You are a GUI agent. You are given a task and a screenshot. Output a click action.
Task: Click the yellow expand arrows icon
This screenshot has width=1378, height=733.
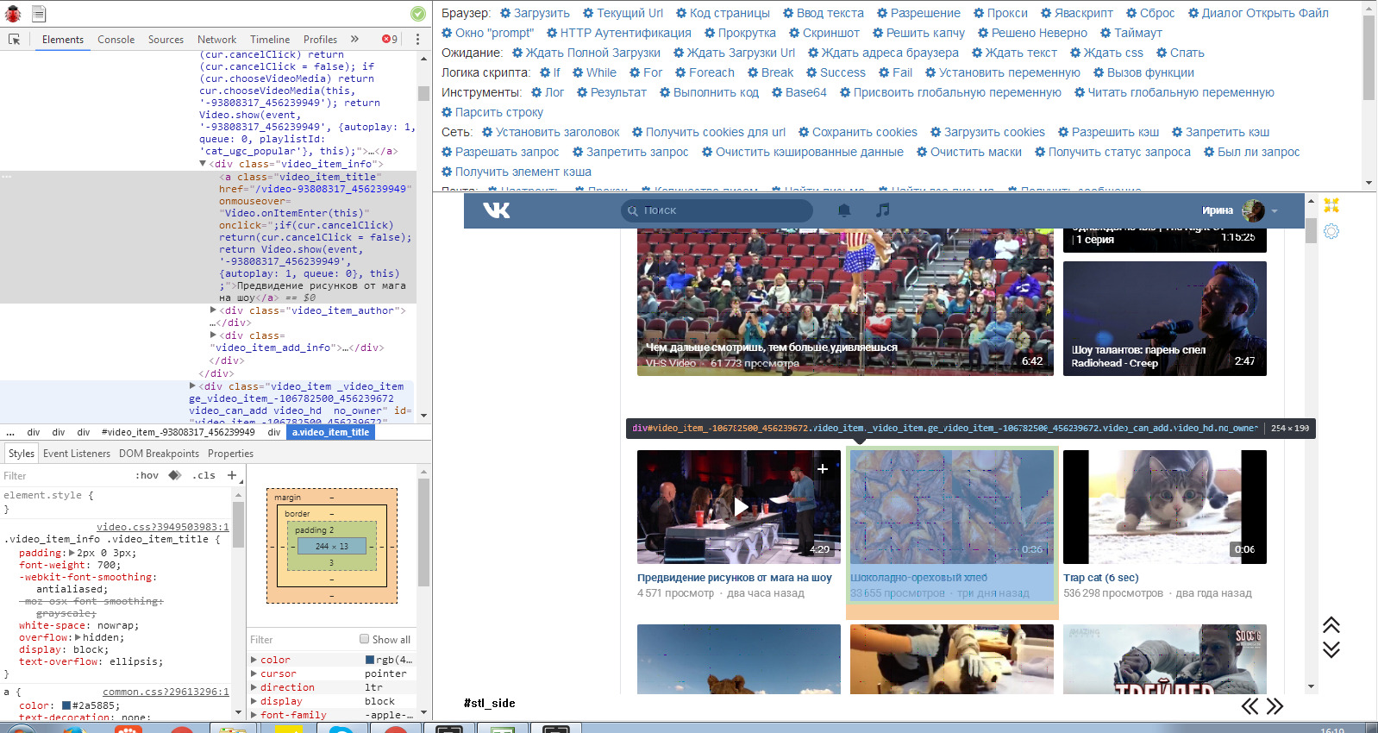[1331, 205]
